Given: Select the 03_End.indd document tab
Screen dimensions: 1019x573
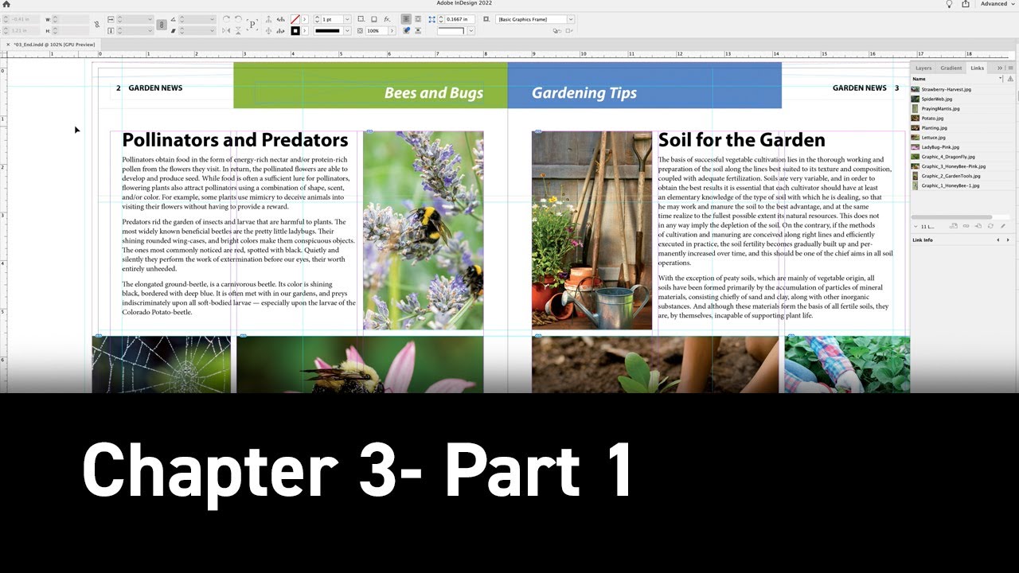Looking at the screenshot, I should tap(54, 45).
